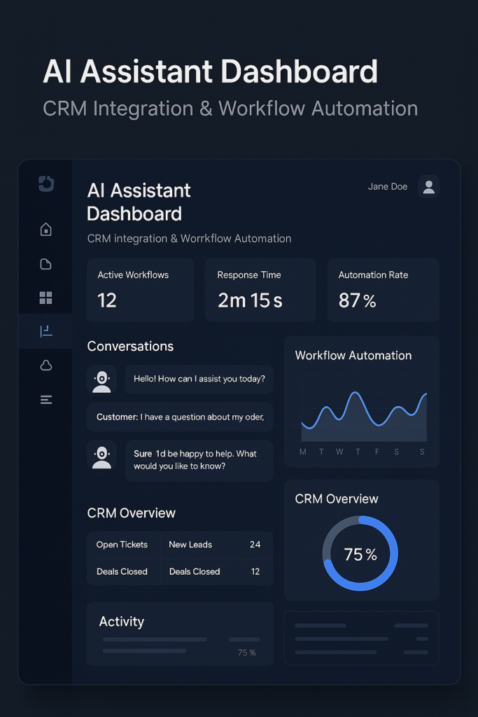Open the menu lines icon in sidebar
Screen dimensions: 478x717
pos(45,400)
